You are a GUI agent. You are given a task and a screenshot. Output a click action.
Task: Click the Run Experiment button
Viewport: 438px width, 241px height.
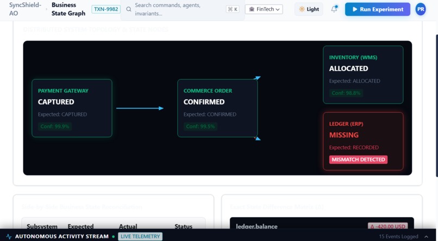[377, 9]
